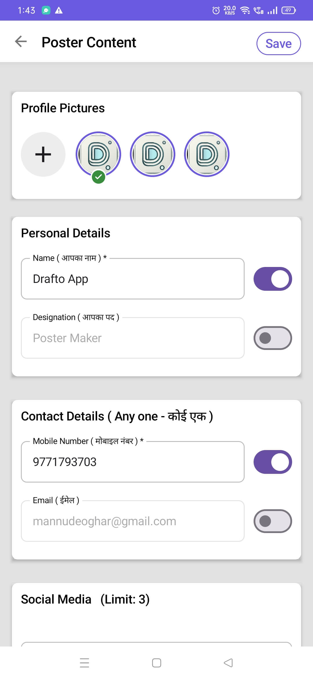Tap the Email input field
Viewport: 313px width, 679px height.
click(133, 521)
